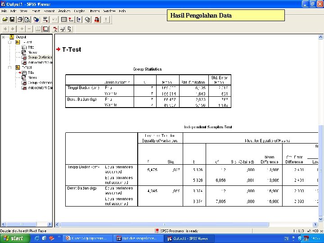Click the Insert Text toolbar icon

click(x=70, y=29)
